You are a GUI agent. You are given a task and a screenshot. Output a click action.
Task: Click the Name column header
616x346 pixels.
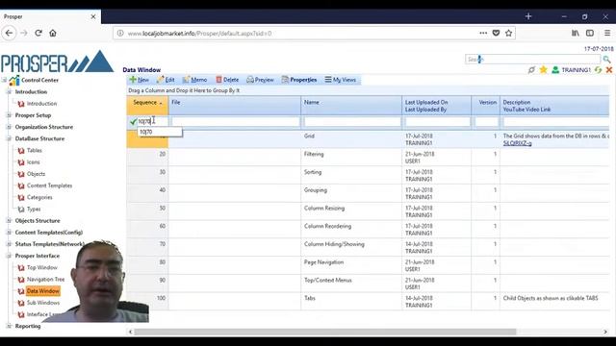click(x=351, y=105)
